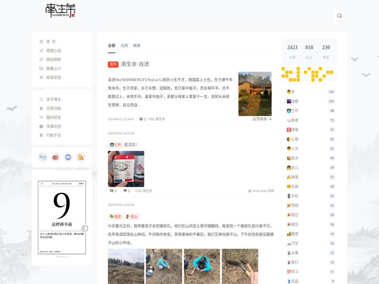Open the post title 南生余·自述
The image size is (379, 284).
[x=135, y=64]
